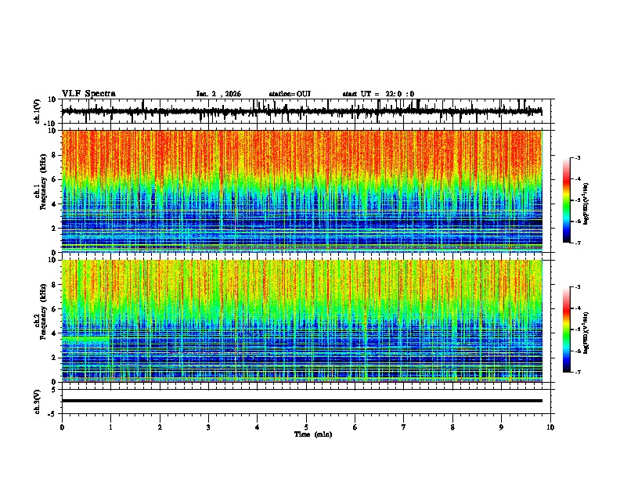Click the "6" kHz tick on ch.2 frequency axis
This screenshot has height=479, width=620.
[x=55, y=309]
